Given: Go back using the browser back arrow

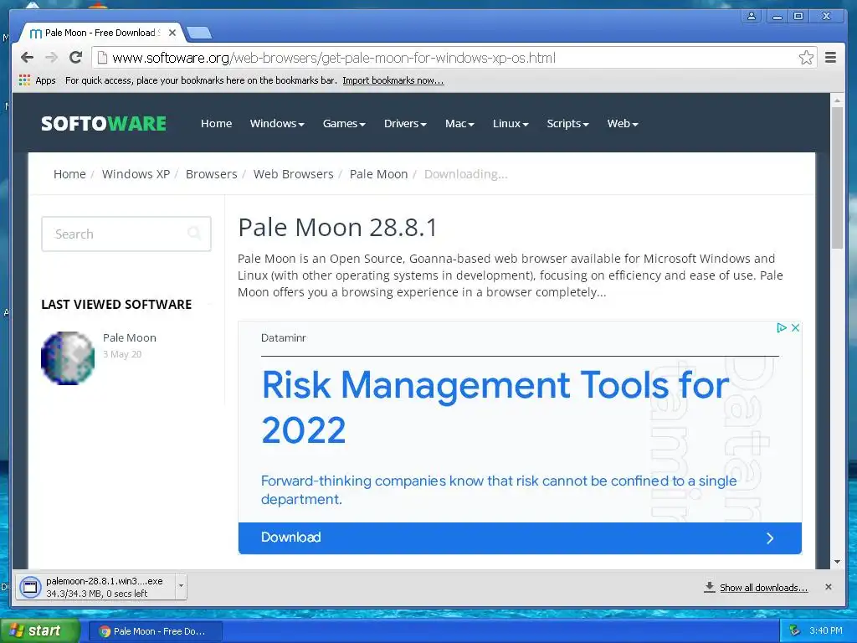Looking at the screenshot, I should pyautogui.click(x=27, y=58).
